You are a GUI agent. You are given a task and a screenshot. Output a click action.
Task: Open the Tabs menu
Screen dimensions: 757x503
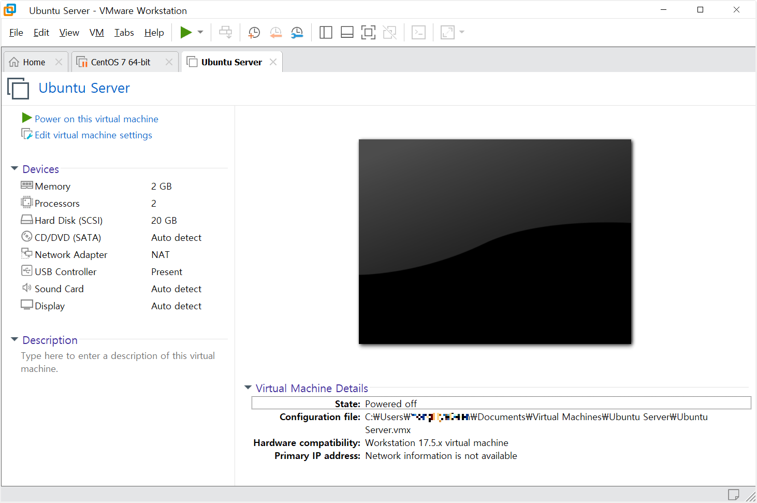click(124, 33)
